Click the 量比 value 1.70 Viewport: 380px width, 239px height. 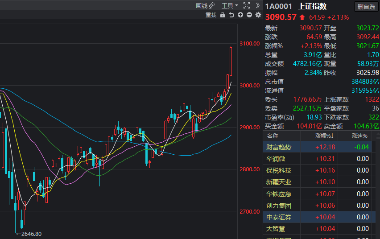(373, 55)
